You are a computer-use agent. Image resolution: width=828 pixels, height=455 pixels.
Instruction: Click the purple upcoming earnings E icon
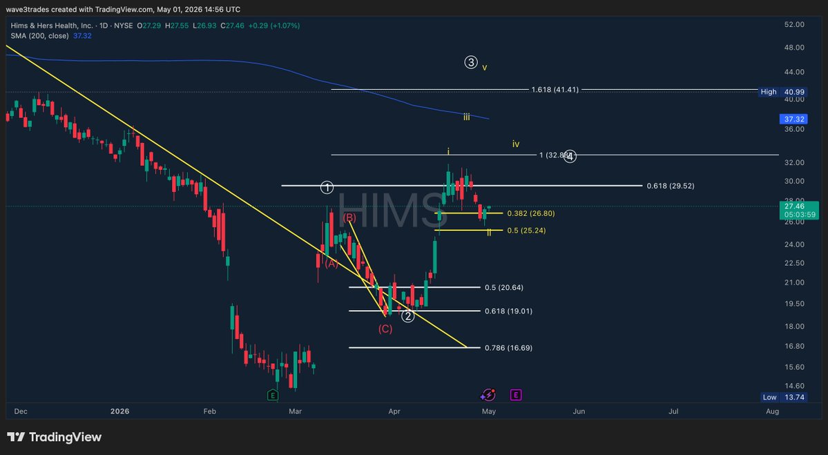click(516, 395)
